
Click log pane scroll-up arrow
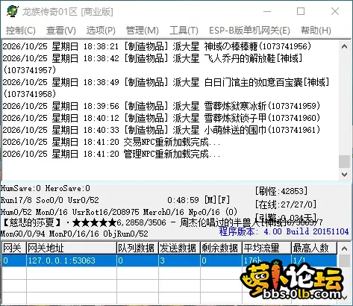345,46
